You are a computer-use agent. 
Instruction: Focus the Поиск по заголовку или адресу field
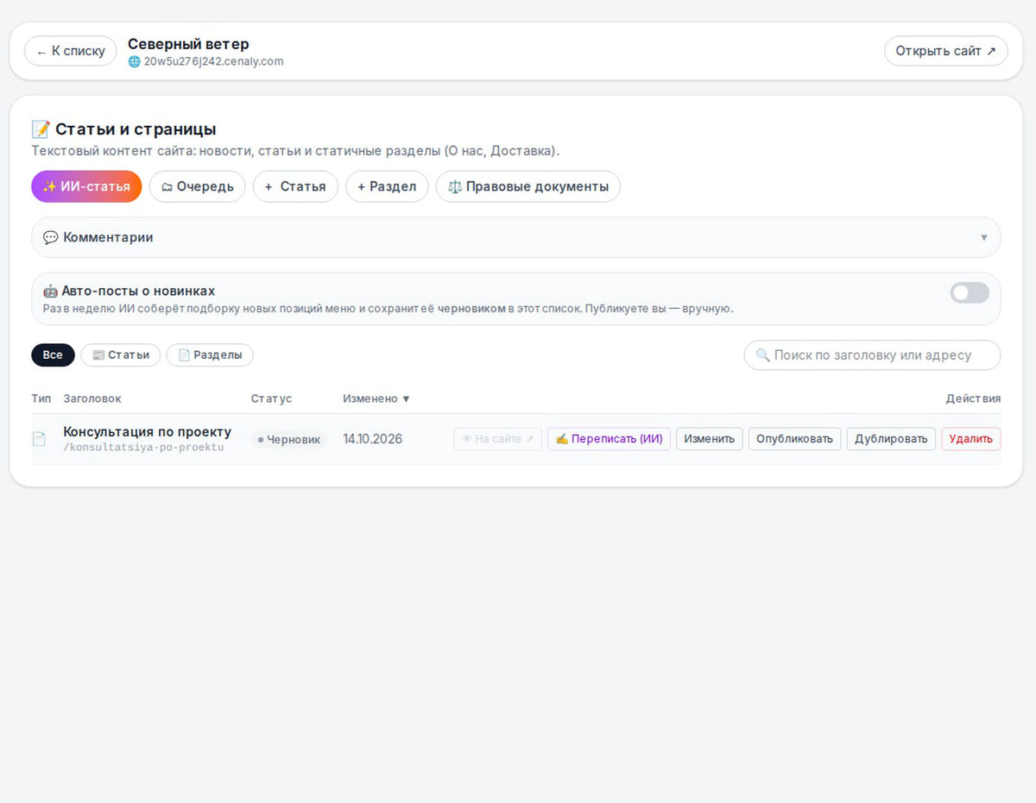(x=872, y=355)
